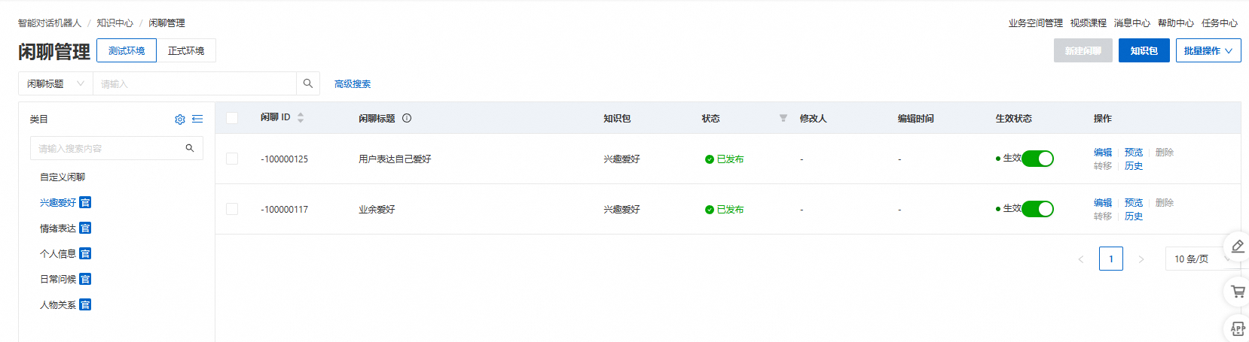Open category settings gear icon
The height and width of the screenshot is (342, 1249).
coord(180,120)
